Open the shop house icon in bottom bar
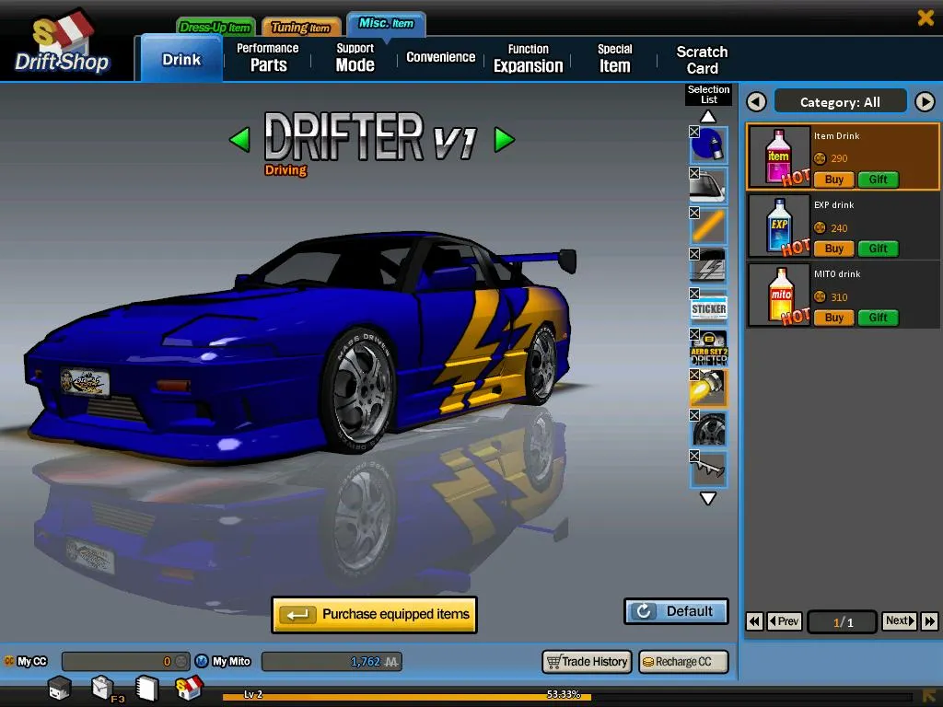 [189, 688]
